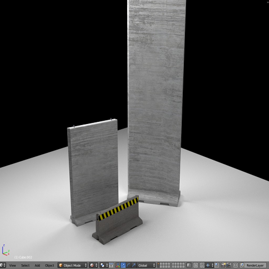Open the Object Mode dropdown
The width and height of the screenshot is (269, 269).
(x=73, y=265)
